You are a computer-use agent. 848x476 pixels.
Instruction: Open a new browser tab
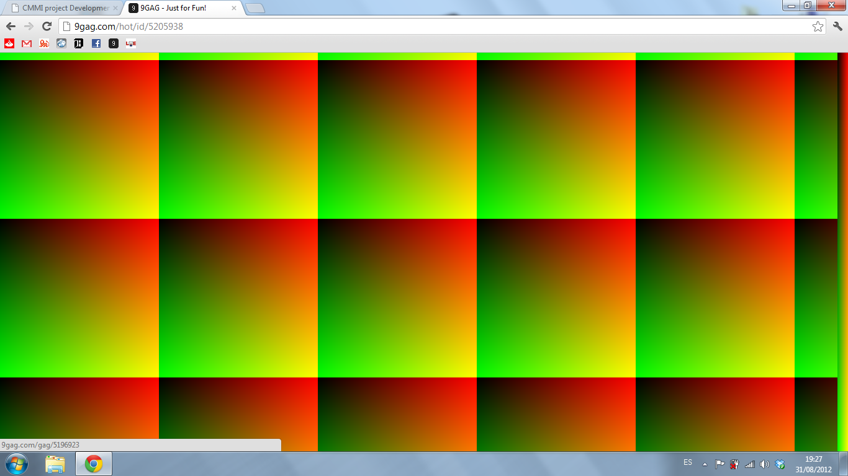(255, 9)
